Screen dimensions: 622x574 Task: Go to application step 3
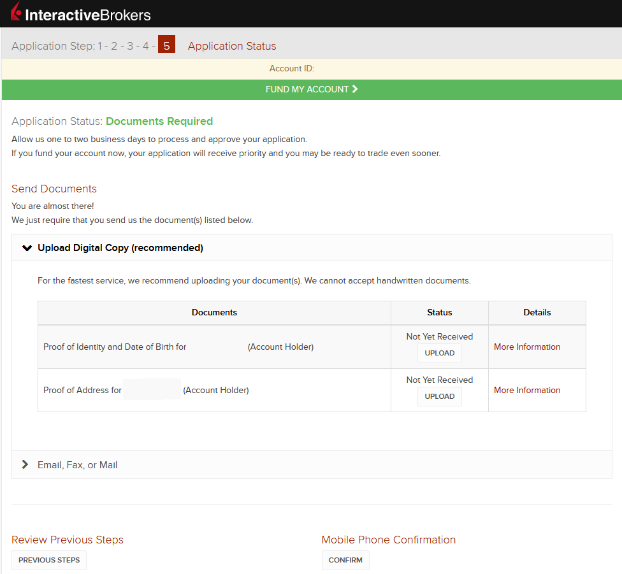point(130,46)
